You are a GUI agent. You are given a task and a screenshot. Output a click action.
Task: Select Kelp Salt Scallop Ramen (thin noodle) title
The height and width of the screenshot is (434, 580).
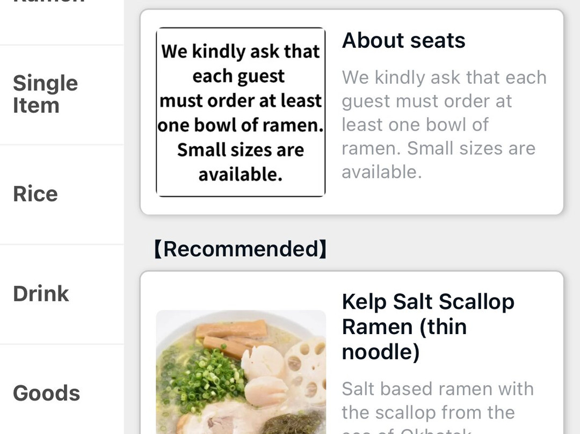click(428, 327)
